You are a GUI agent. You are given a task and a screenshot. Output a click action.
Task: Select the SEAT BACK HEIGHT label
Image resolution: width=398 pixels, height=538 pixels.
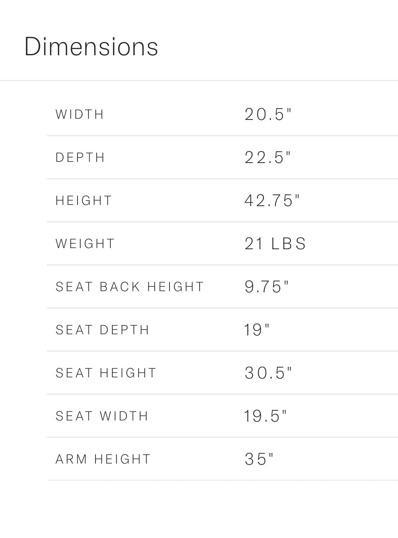point(130,287)
